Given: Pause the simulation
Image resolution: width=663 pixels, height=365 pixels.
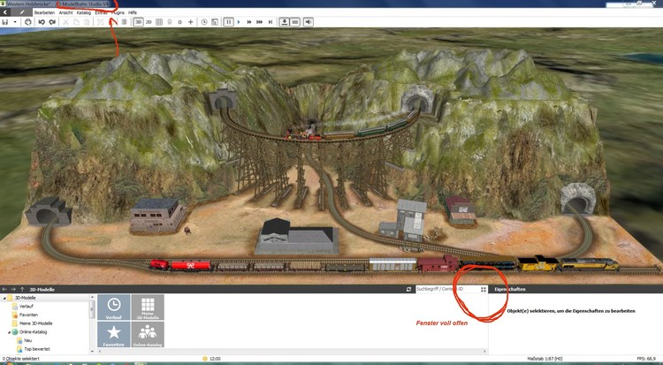Looking at the screenshot, I should tap(229, 21).
